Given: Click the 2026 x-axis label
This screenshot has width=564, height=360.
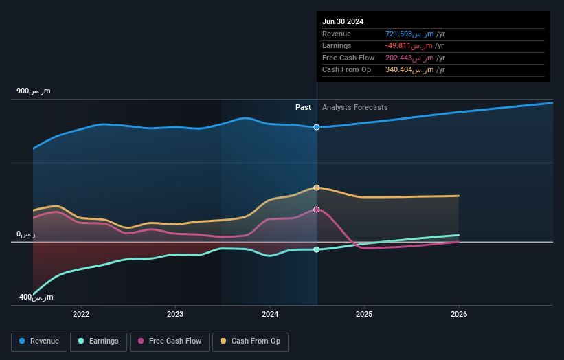Looking at the screenshot, I should (459, 314).
